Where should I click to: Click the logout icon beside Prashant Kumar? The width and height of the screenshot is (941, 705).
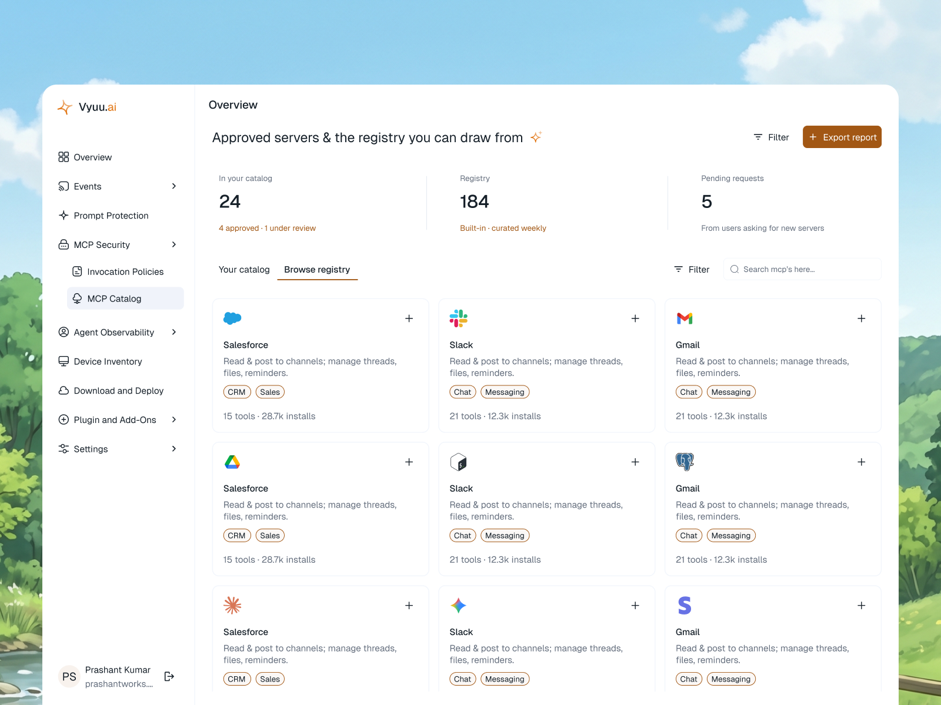(169, 676)
